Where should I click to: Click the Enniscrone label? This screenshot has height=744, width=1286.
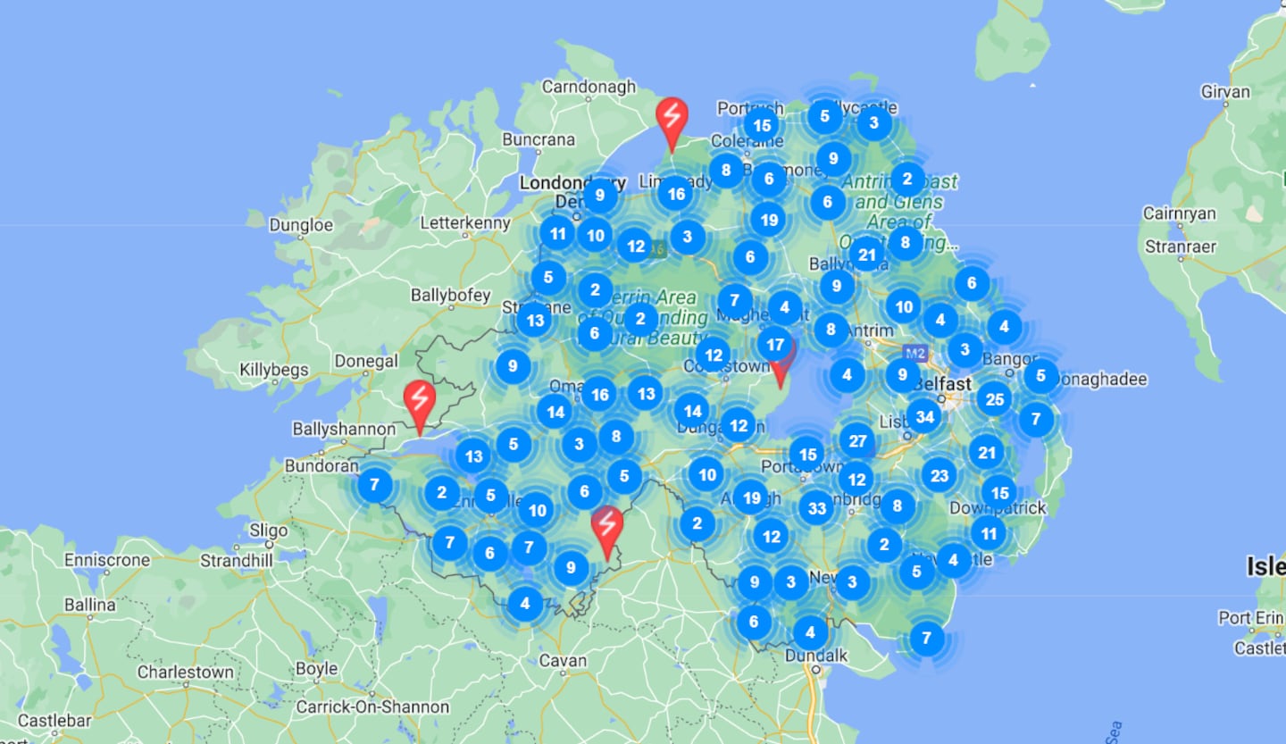click(107, 560)
